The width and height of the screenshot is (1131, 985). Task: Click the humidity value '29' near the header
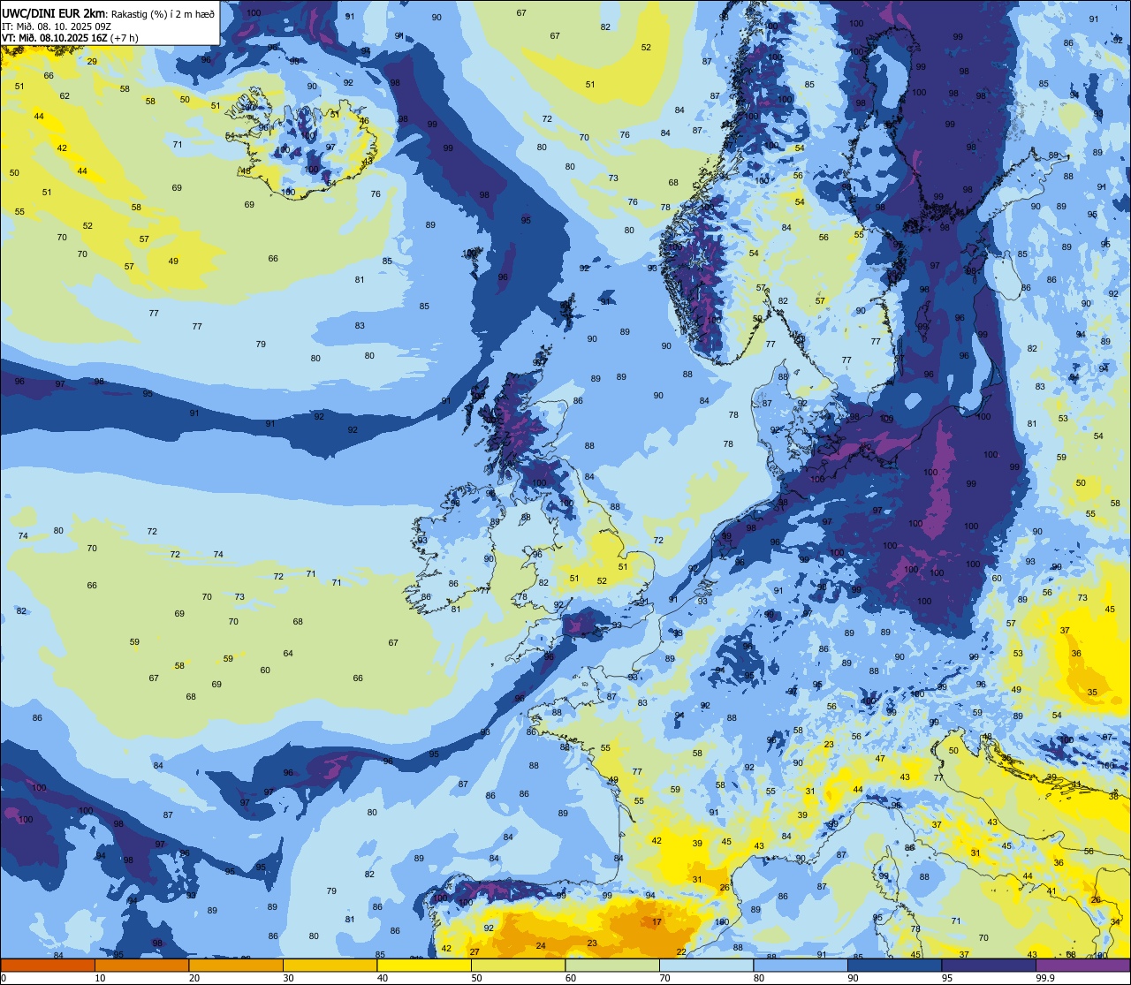(x=92, y=61)
